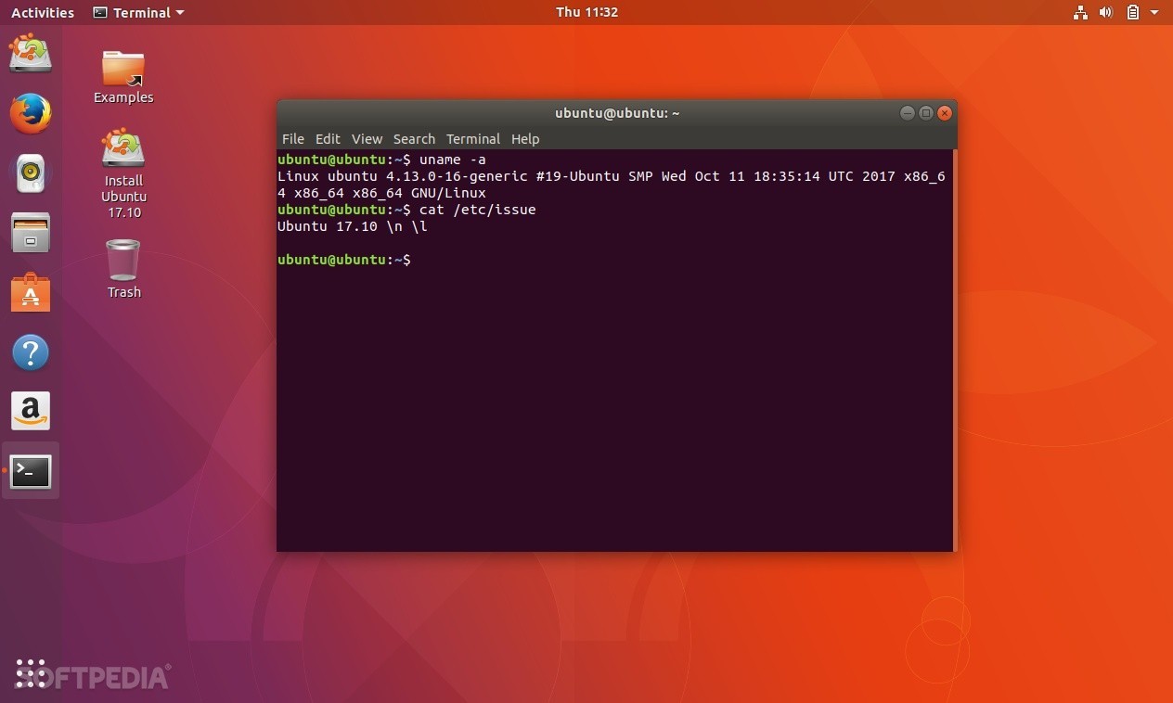Open the Search menu in the terminal

click(x=414, y=138)
